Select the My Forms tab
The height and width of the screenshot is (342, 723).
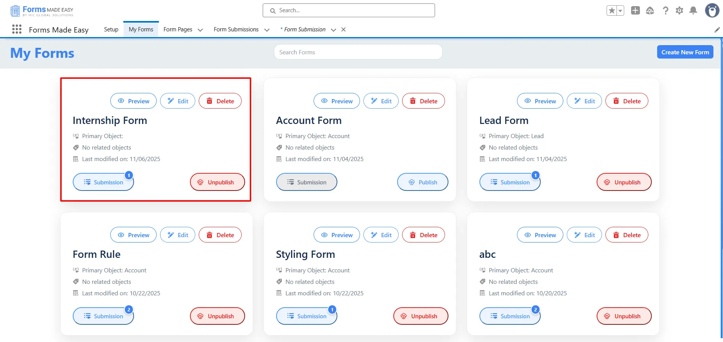coord(141,29)
